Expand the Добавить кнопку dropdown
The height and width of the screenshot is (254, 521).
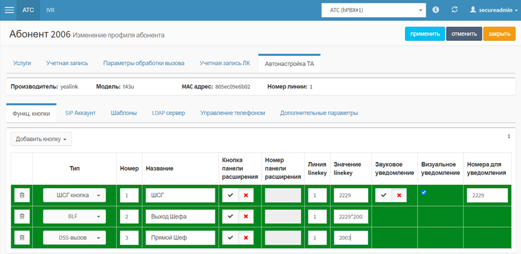[x=41, y=139]
